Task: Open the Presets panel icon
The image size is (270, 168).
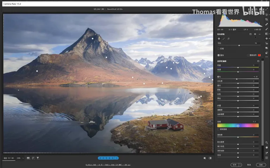Action: tap(266, 52)
